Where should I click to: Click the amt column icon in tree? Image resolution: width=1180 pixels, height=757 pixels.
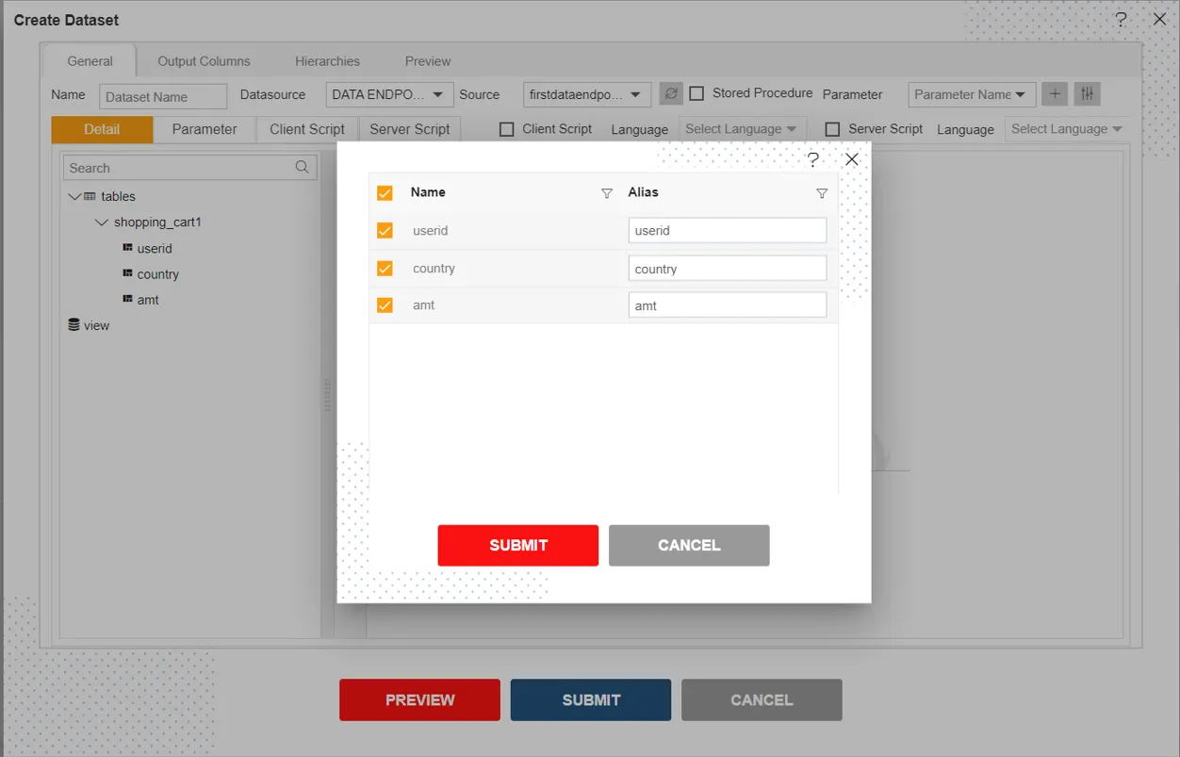(x=127, y=298)
